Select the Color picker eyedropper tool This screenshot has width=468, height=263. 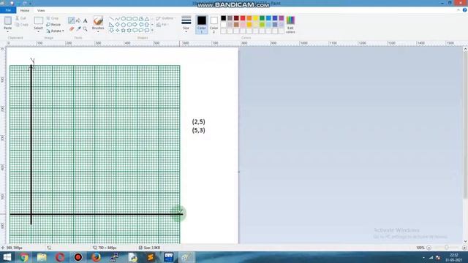pos(78,29)
